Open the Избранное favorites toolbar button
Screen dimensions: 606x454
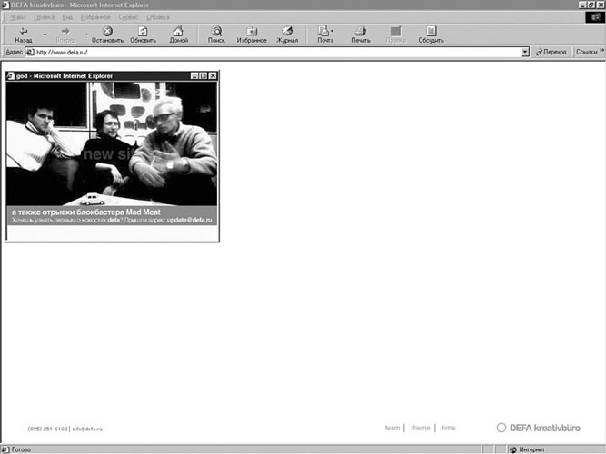pyautogui.click(x=252, y=35)
